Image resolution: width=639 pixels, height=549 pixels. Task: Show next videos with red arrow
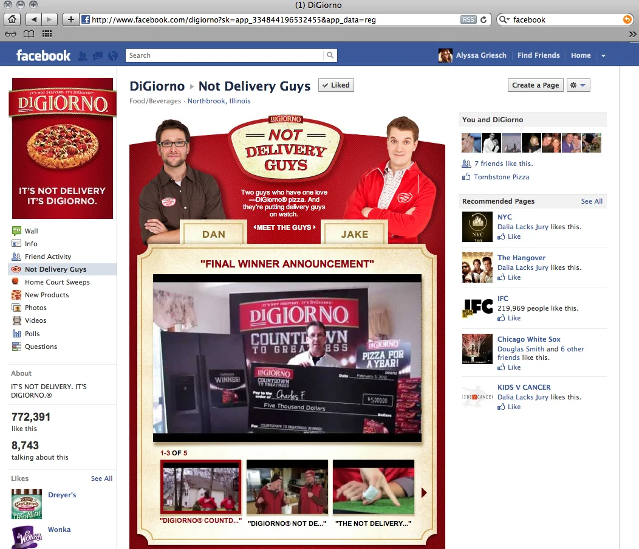(x=424, y=492)
